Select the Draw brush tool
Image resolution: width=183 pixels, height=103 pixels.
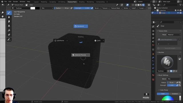(x=9, y=13)
